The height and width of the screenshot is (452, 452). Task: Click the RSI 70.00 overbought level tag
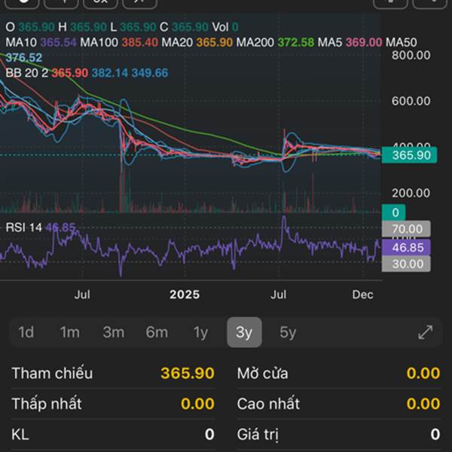tap(405, 229)
